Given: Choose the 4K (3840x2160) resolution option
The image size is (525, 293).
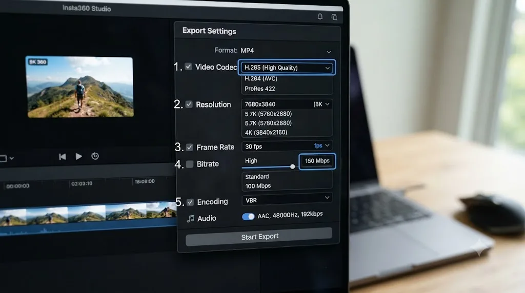Looking at the screenshot, I should (266, 133).
